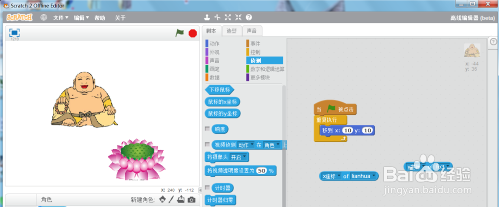Click the red stop sign above the stage
The height and width of the screenshot is (207, 499).
click(x=193, y=33)
